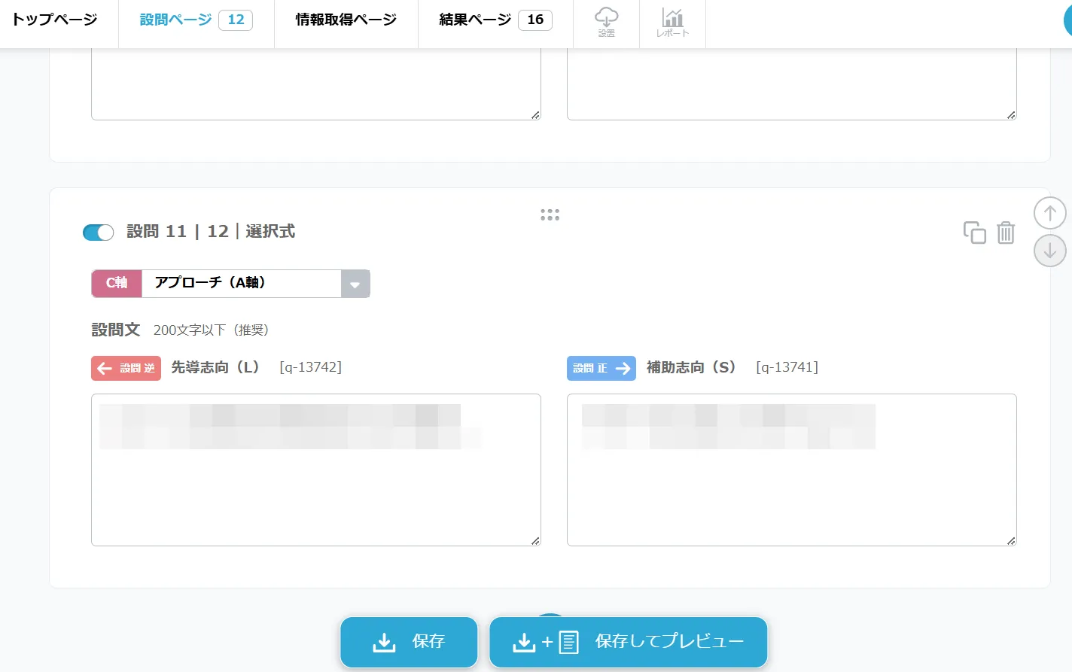This screenshot has width=1072, height=672.
Task: Click the 保存してプレビュー button
Action: 629,642
